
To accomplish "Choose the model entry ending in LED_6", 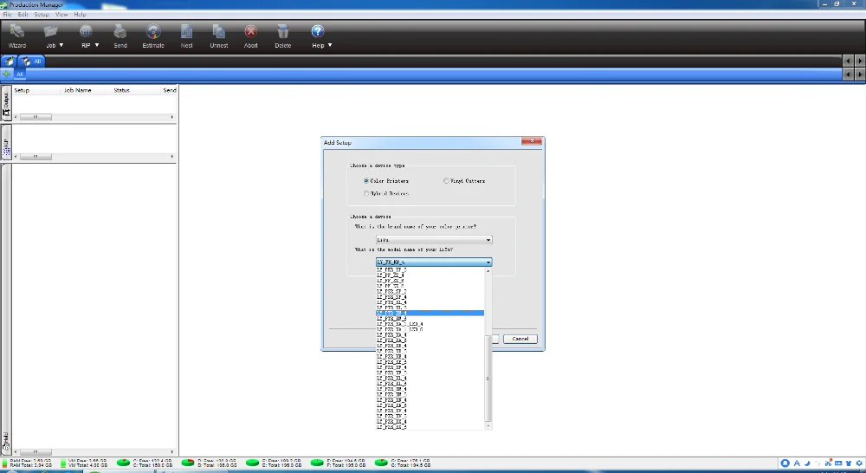I will tap(400, 329).
